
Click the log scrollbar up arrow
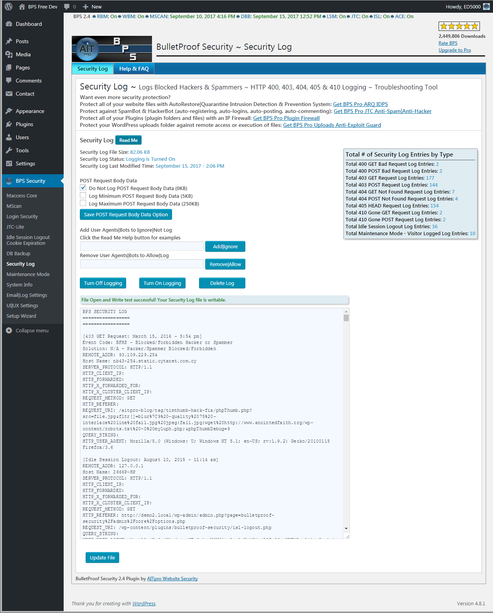click(346, 311)
